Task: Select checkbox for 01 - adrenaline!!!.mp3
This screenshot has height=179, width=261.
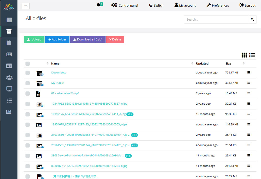Action: [x=28, y=93]
